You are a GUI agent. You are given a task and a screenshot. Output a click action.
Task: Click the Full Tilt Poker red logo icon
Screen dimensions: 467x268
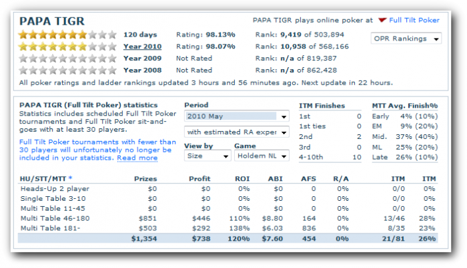click(382, 20)
